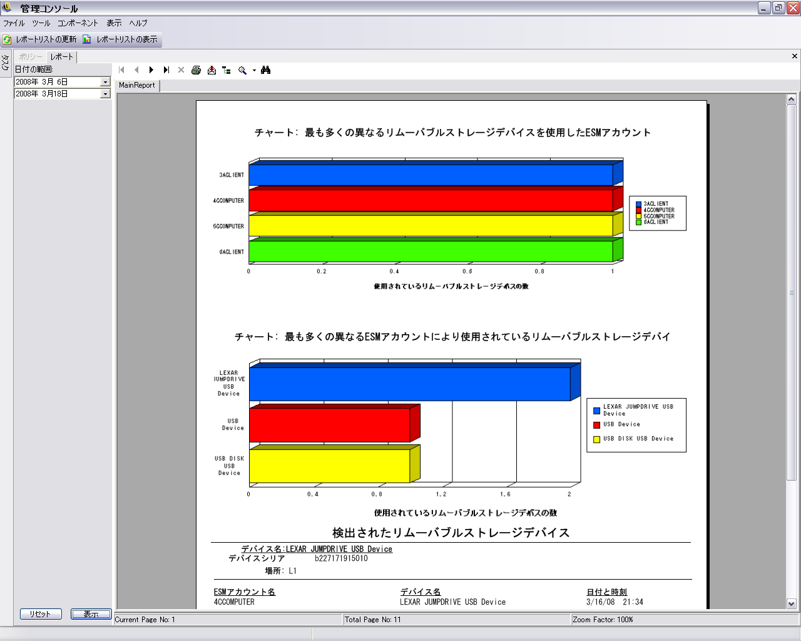Viewport: 801px width, 641px height.
Task: Go to the previous report page
Action: (136, 70)
